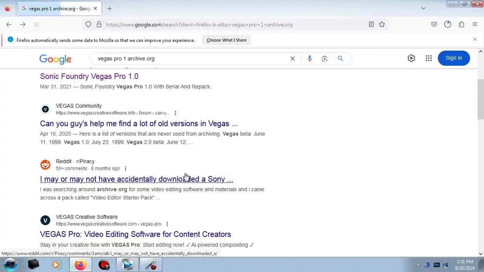
Task: Open Firefox View pinned icon
Action: pyautogui.click(x=7, y=8)
